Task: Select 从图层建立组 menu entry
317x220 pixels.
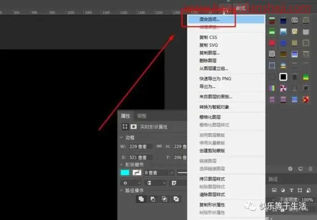Action: point(214,68)
